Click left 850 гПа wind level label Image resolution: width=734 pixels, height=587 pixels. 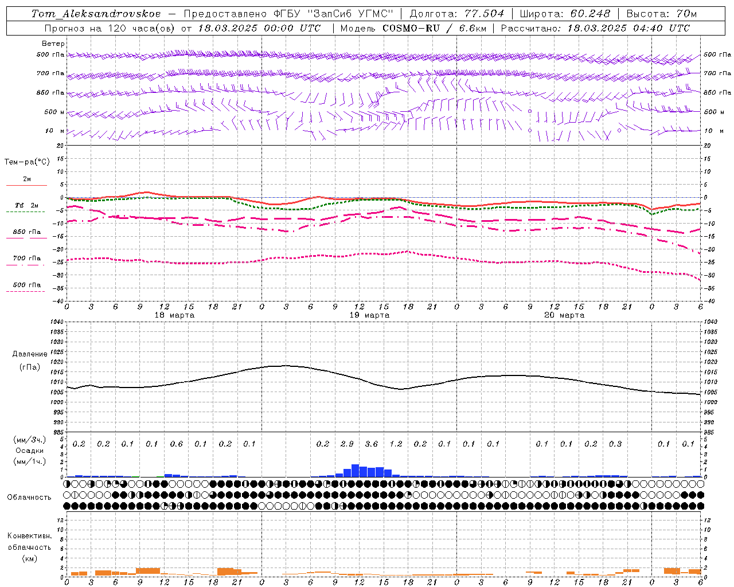(50, 92)
